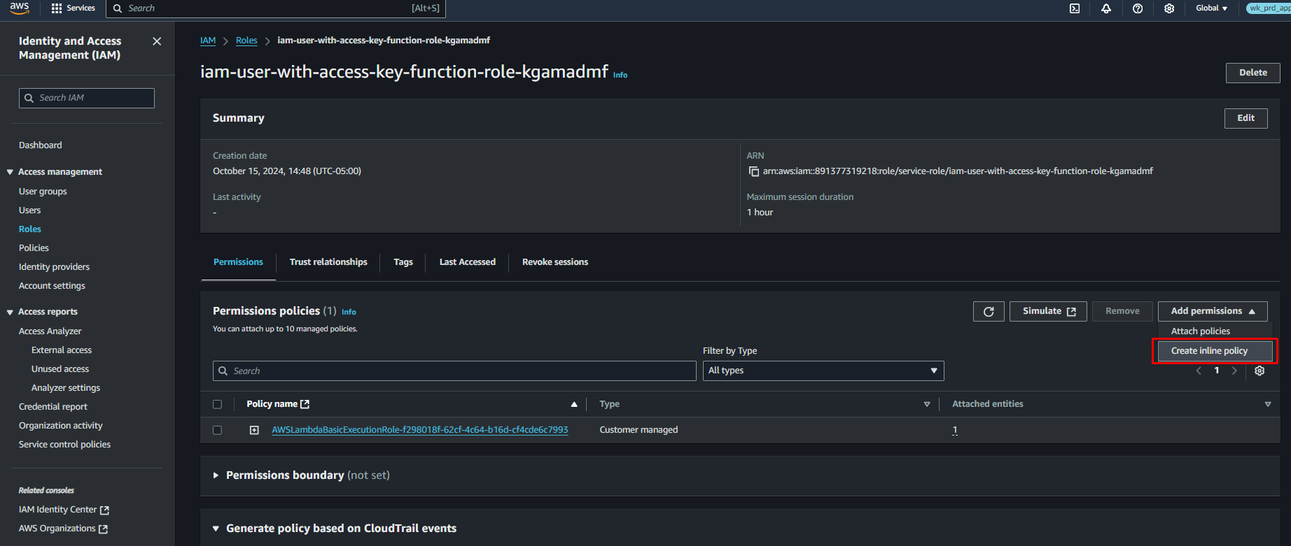The height and width of the screenshot is (546, 1291).
Task: Open the Global region dropdown
Action: 1211,8
